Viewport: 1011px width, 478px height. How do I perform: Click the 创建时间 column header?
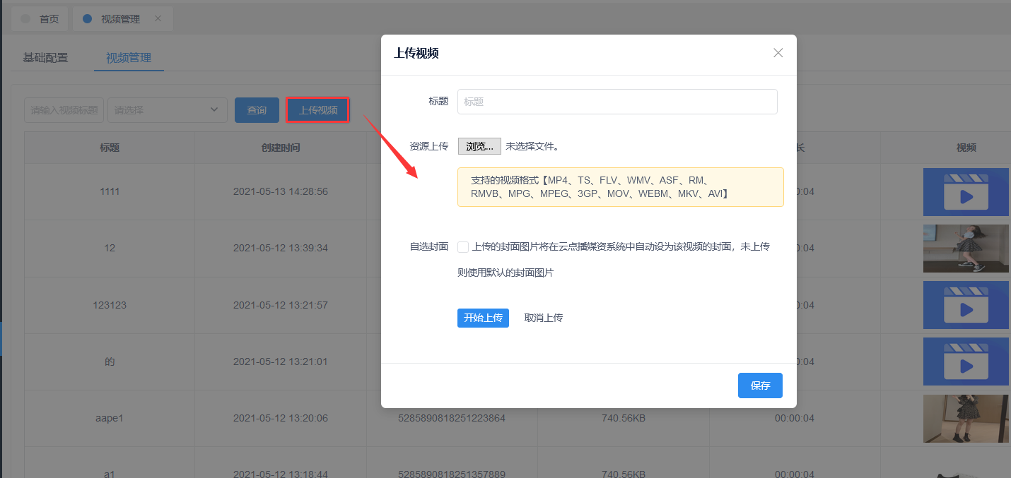pos(281,148)
